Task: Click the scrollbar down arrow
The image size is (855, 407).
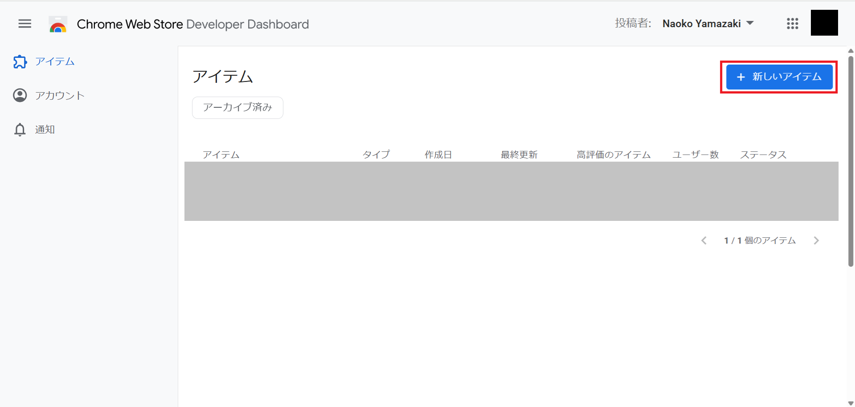Action: [851, 403]
